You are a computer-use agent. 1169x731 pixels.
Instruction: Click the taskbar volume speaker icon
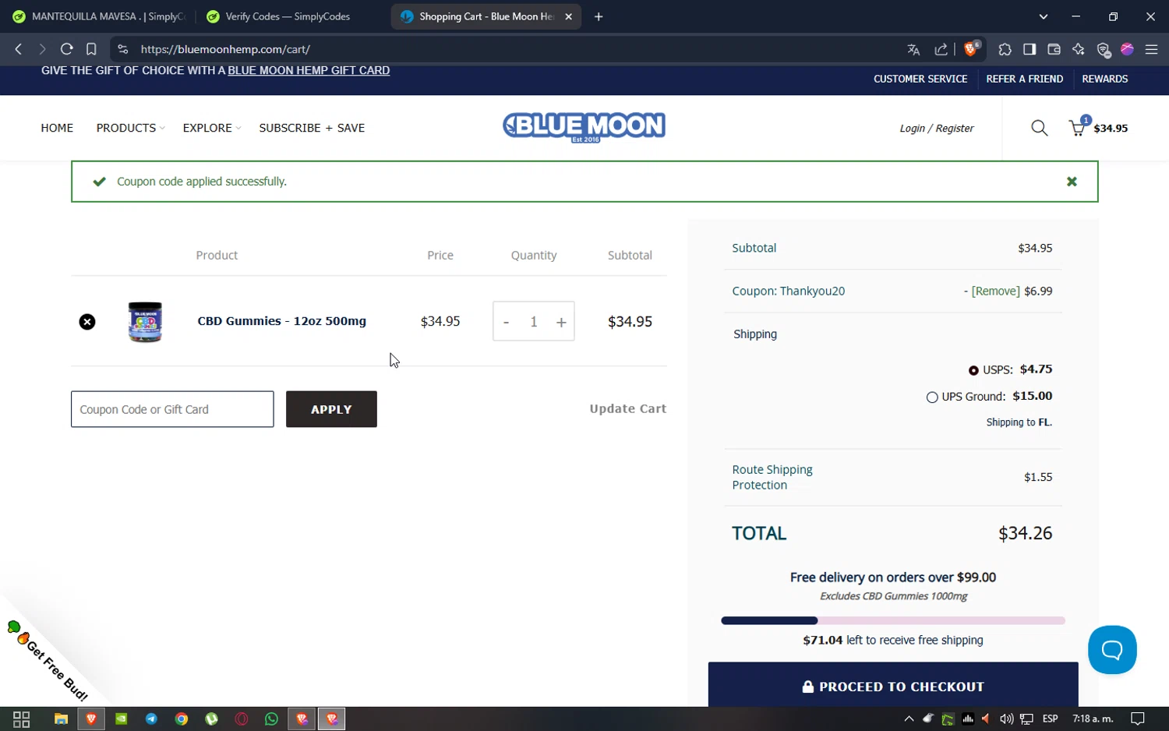click(x=1006, y=719)
